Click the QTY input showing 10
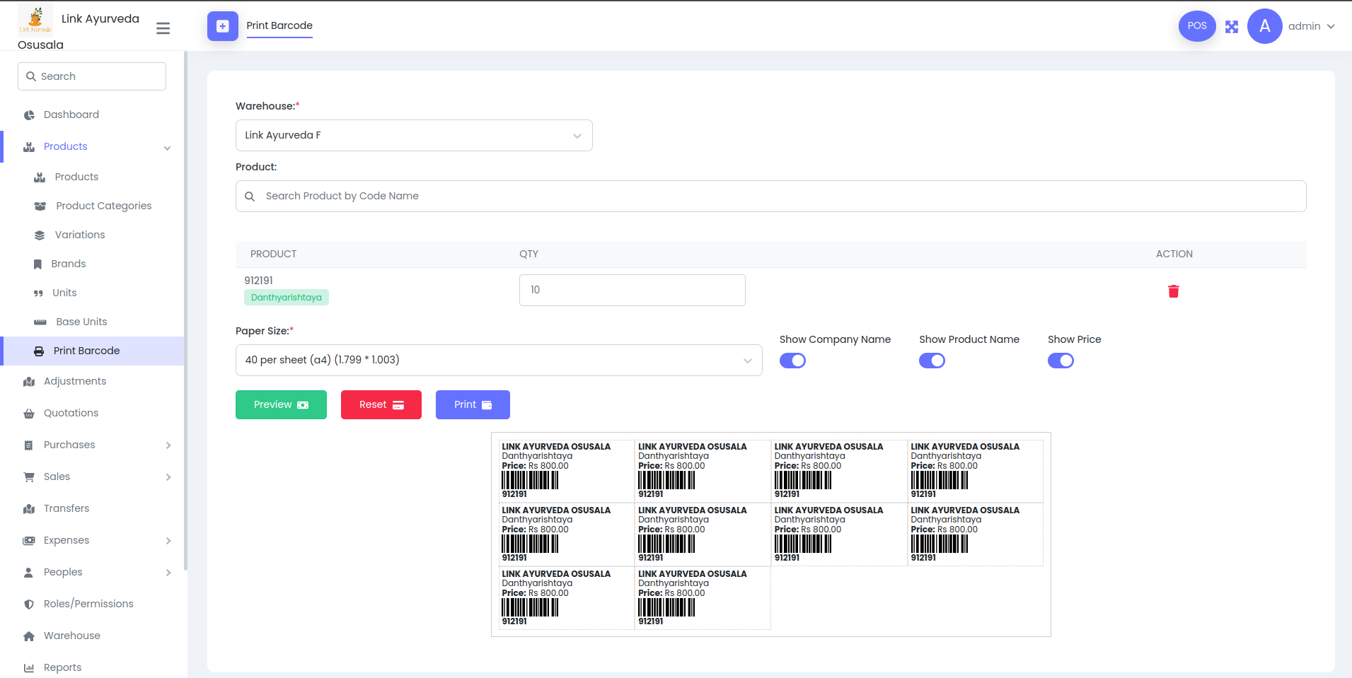This screenshot has height=678, width=1352. coord(632,290)
